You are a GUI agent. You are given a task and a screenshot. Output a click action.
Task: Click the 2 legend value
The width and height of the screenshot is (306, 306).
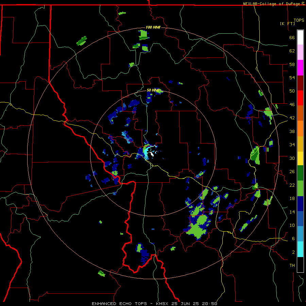(x=293, y=252)
